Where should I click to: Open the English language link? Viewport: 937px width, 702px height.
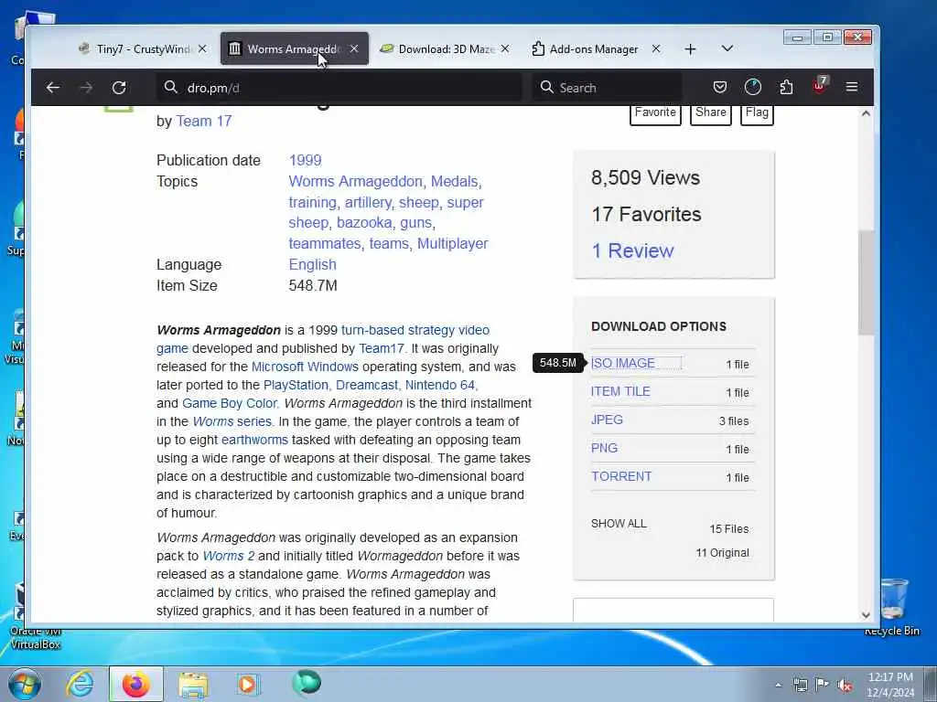click(x=313, y=264)
